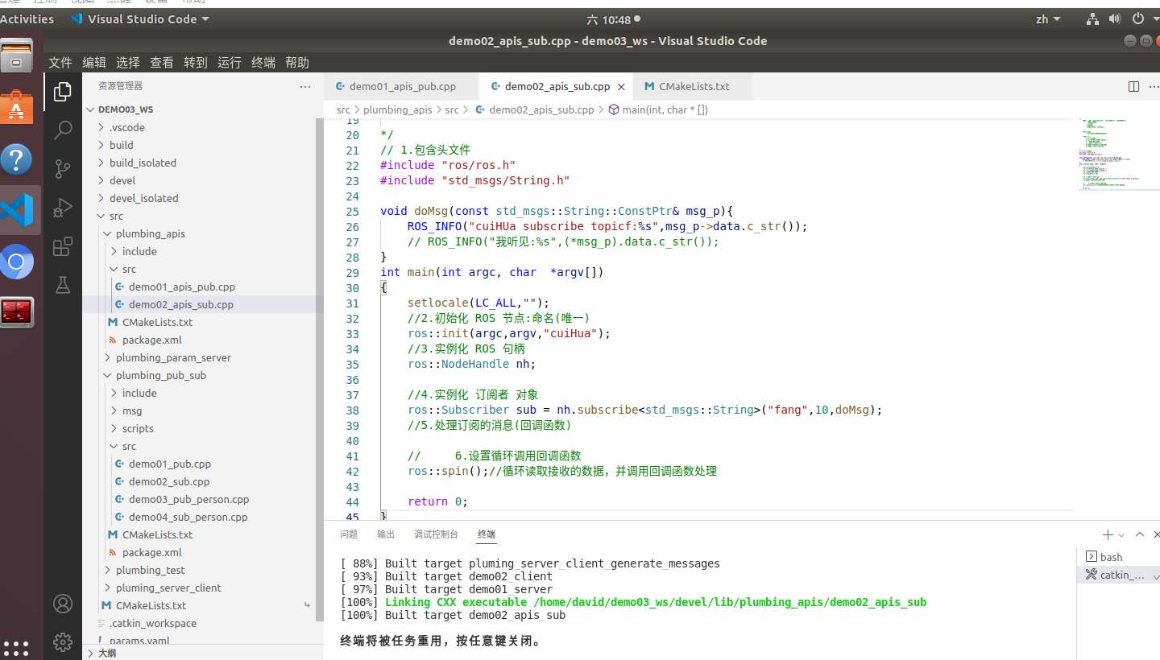This screenshot has height=660, width=1160.
Task: Open the Testing flask view
Action: [x=63, y=284]
